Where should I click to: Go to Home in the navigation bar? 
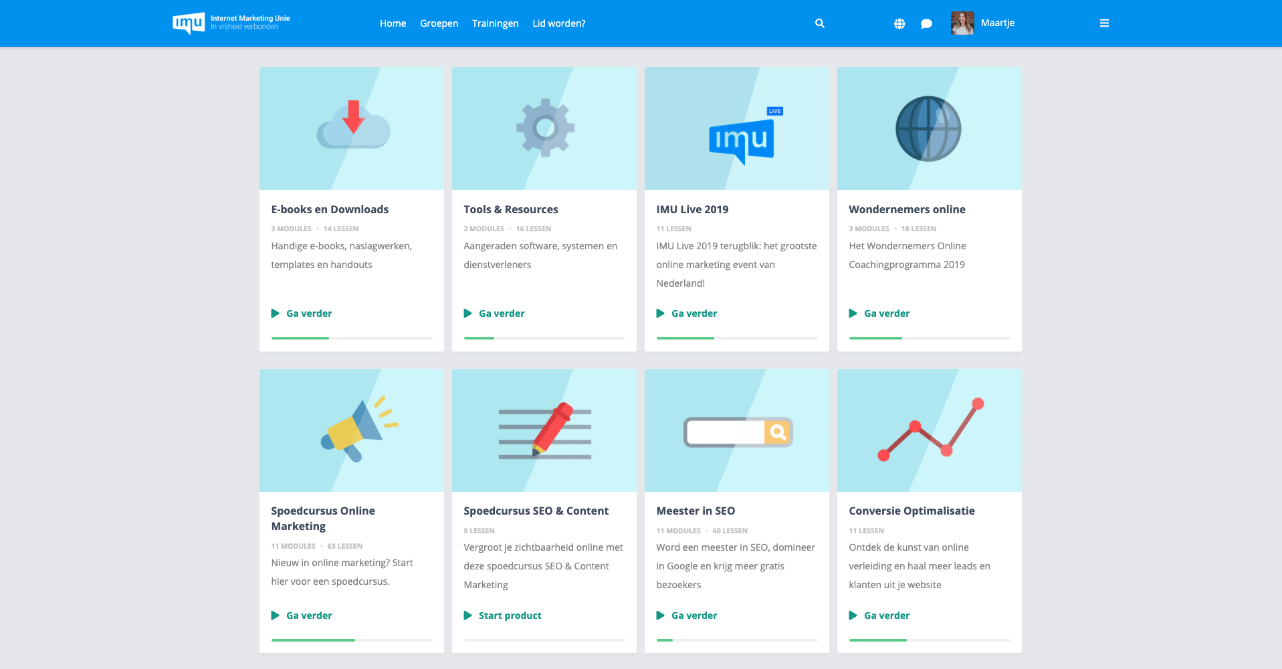coord(393,23)
